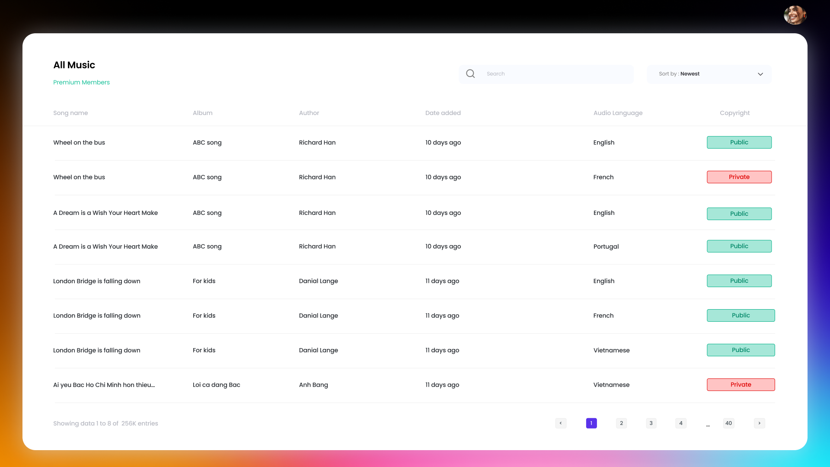
Task: Click the Copyright column header
Action: tap(734, 113)
